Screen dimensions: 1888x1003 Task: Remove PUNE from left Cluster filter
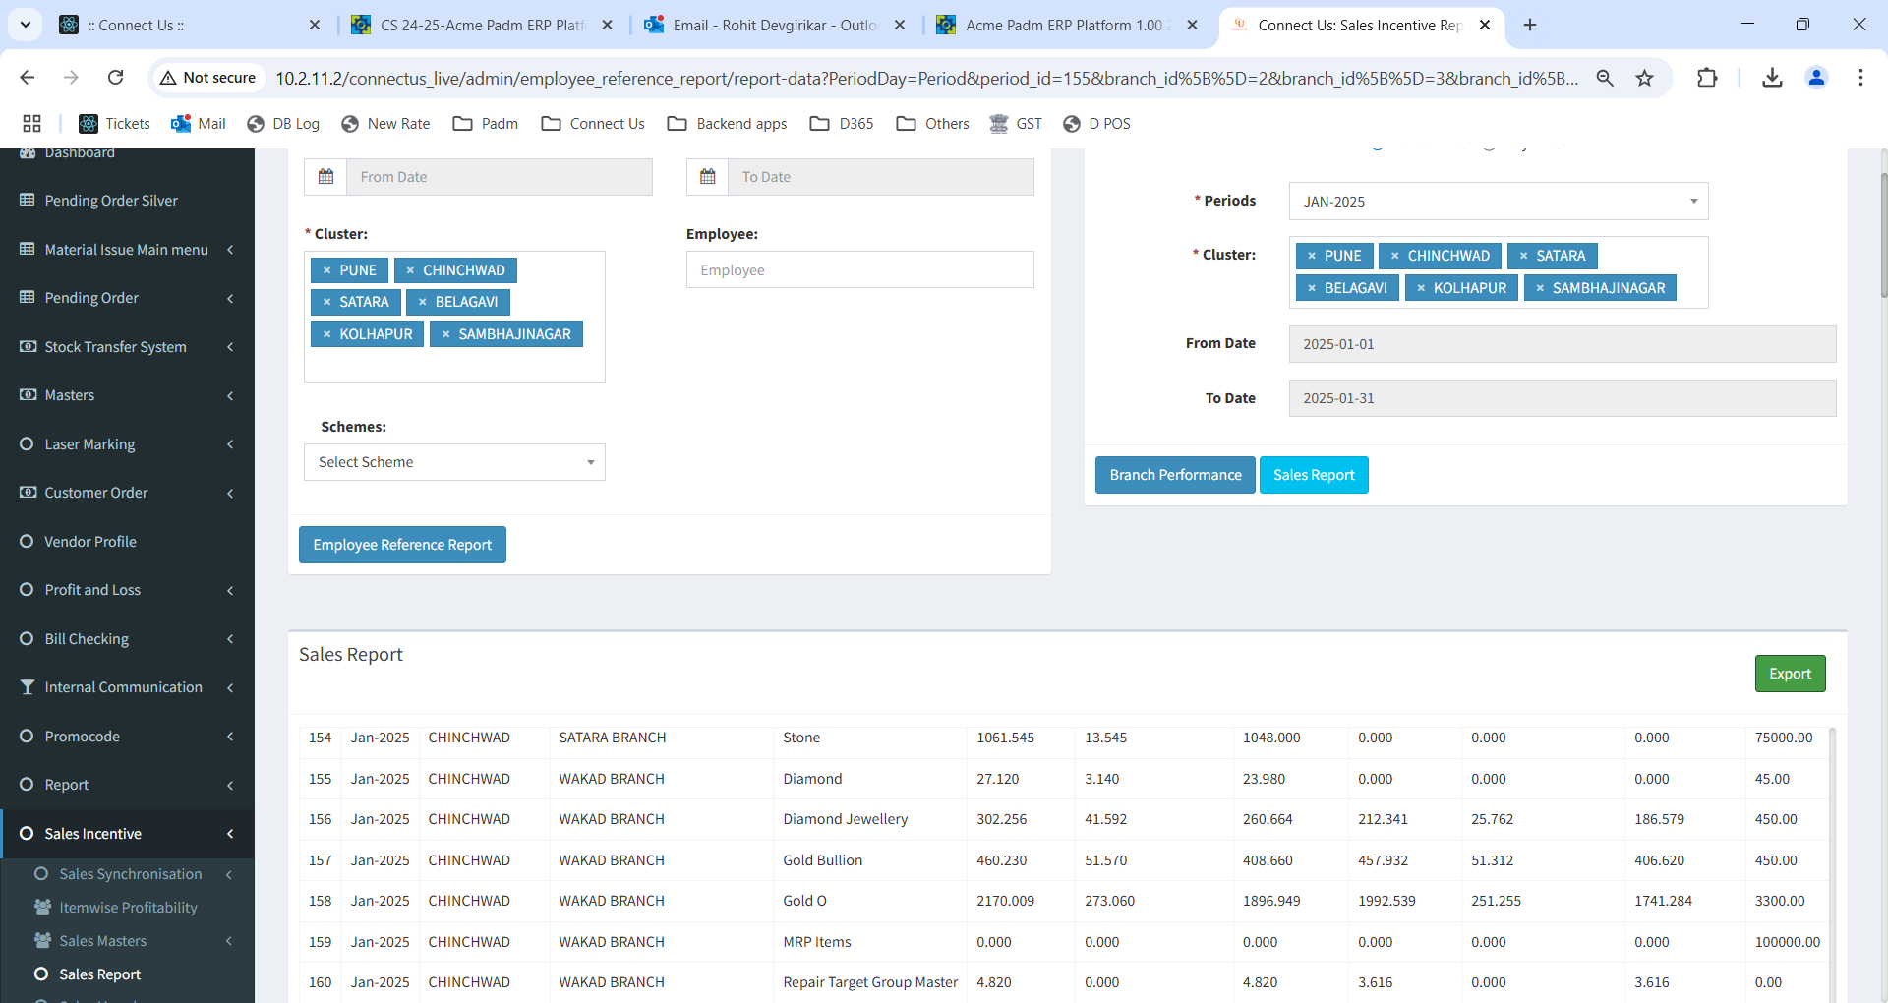coord(326,270)
